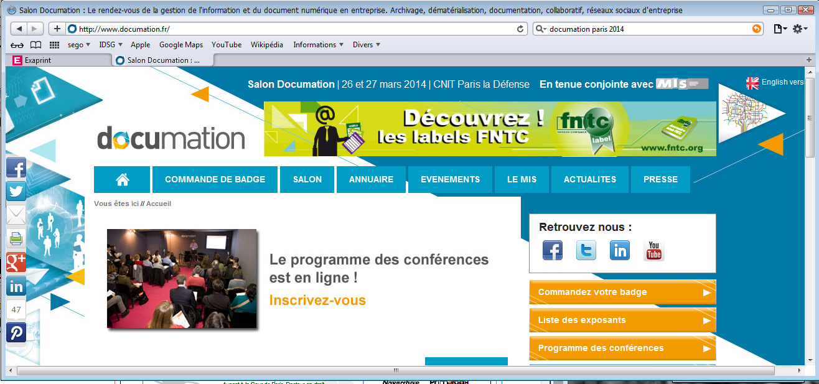Viewport: 819px width, 384px height.
Task: Go to home via house icon in nav
Action: point(122,179)
